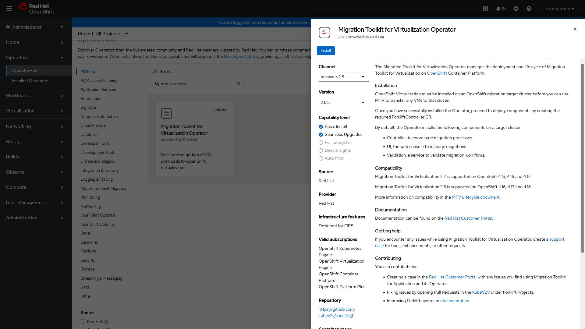Image resolution: width=585 pixels, height=329 pixels.
Task: Click the Migration Toolkit operator catalog tile
Action: tap(194, 139)
